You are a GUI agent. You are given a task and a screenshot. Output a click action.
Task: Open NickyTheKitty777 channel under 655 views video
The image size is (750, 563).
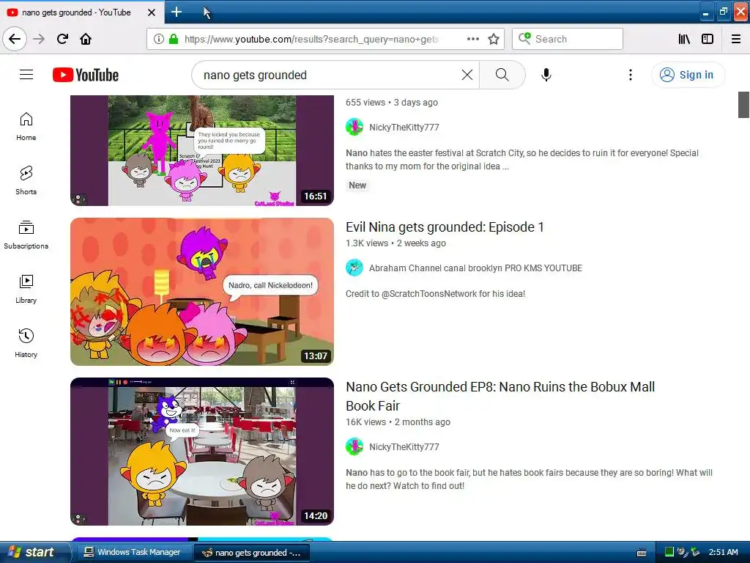point(404,128)
